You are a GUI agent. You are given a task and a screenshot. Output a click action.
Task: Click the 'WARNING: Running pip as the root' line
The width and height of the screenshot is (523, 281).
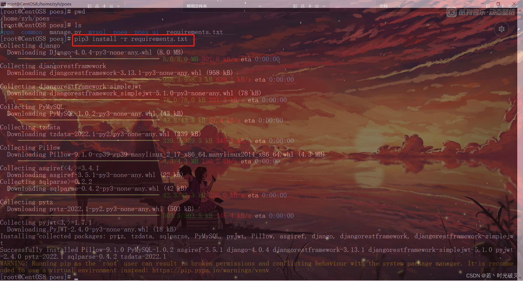click(x=257, y=267)
